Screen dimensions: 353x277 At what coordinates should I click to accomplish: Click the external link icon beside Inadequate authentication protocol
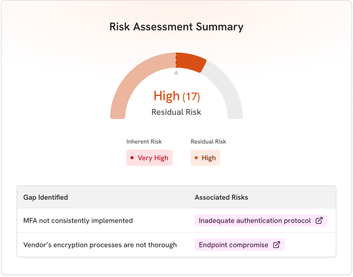pos(319,220)
